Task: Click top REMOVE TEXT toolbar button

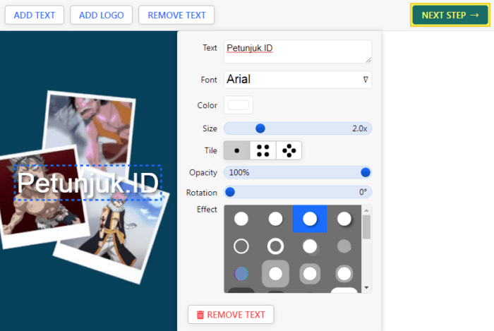Action: (x=176, y=15)
